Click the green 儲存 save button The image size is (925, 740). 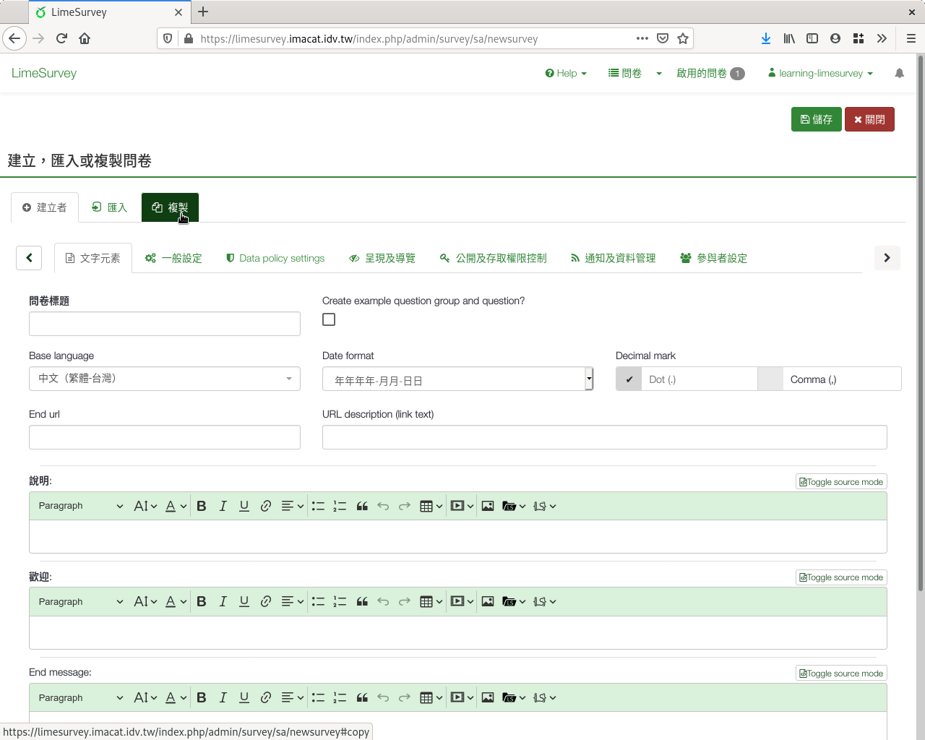pos(817,119)
